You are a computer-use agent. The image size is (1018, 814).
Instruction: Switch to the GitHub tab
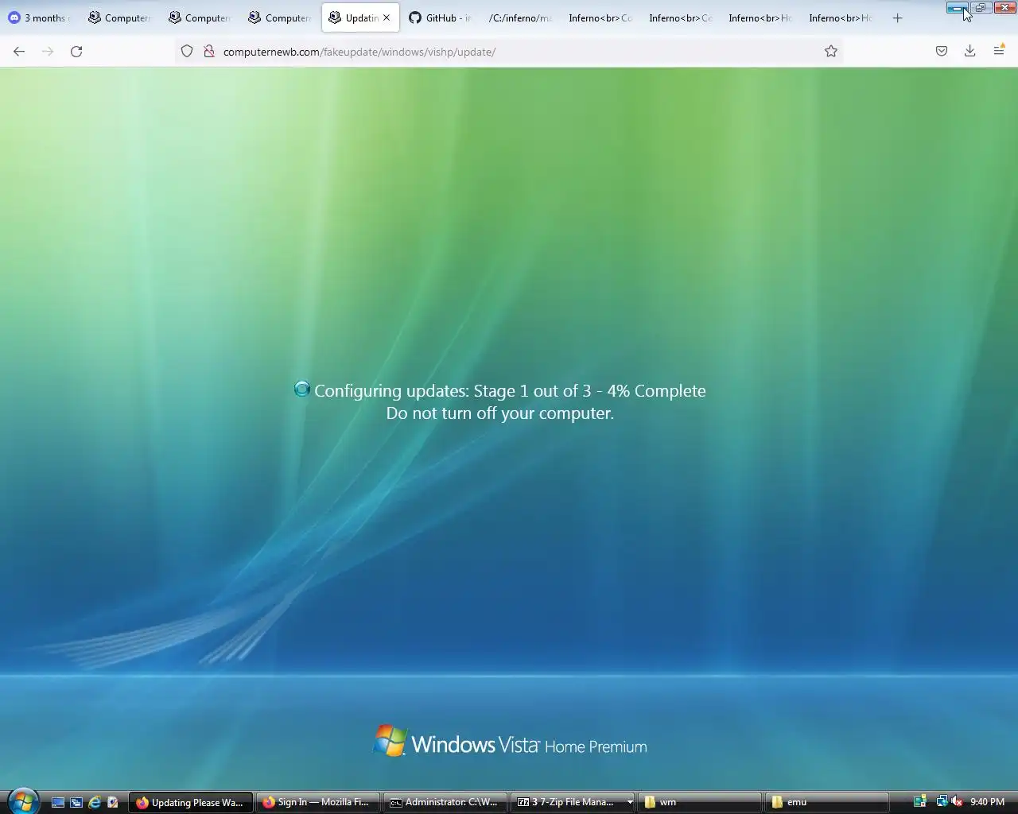(441, 17)
